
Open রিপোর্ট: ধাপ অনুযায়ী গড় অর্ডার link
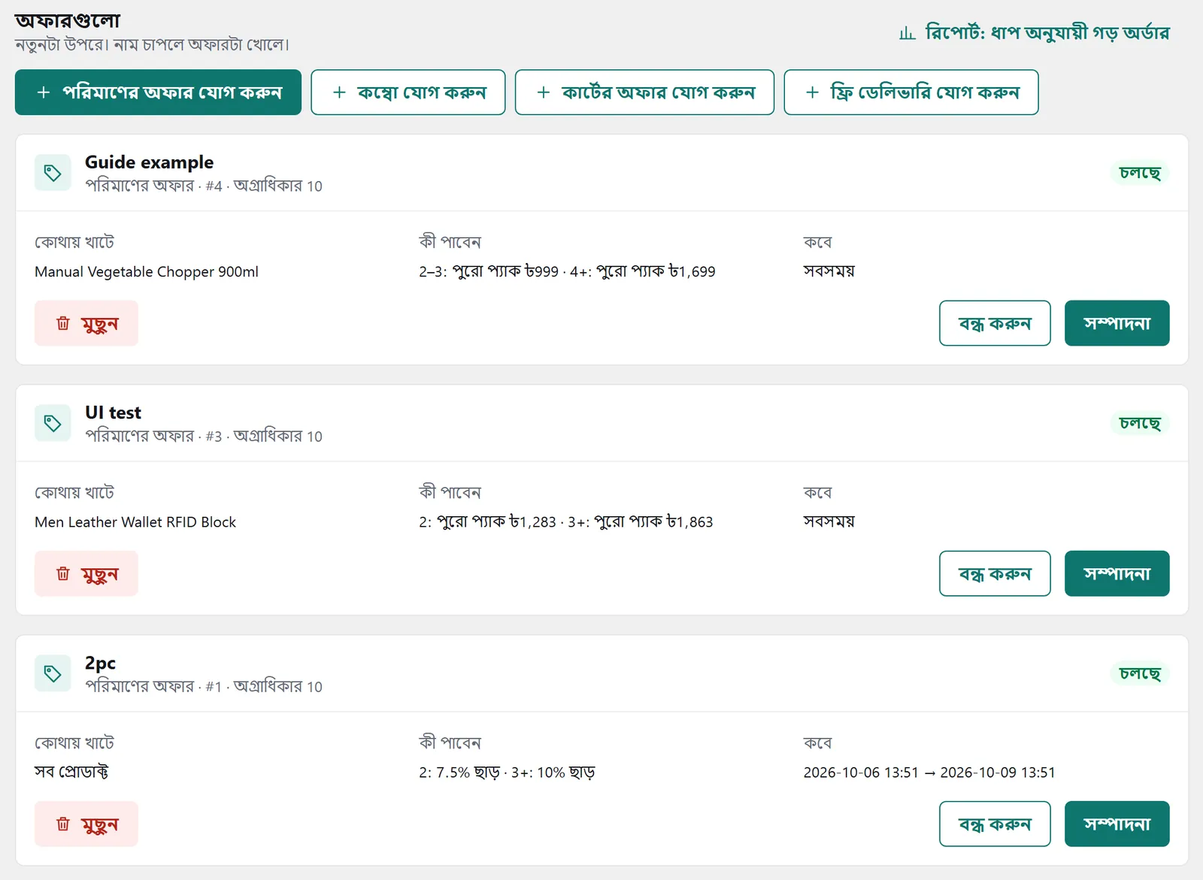pyautogui.click(x=1035, y=33)
